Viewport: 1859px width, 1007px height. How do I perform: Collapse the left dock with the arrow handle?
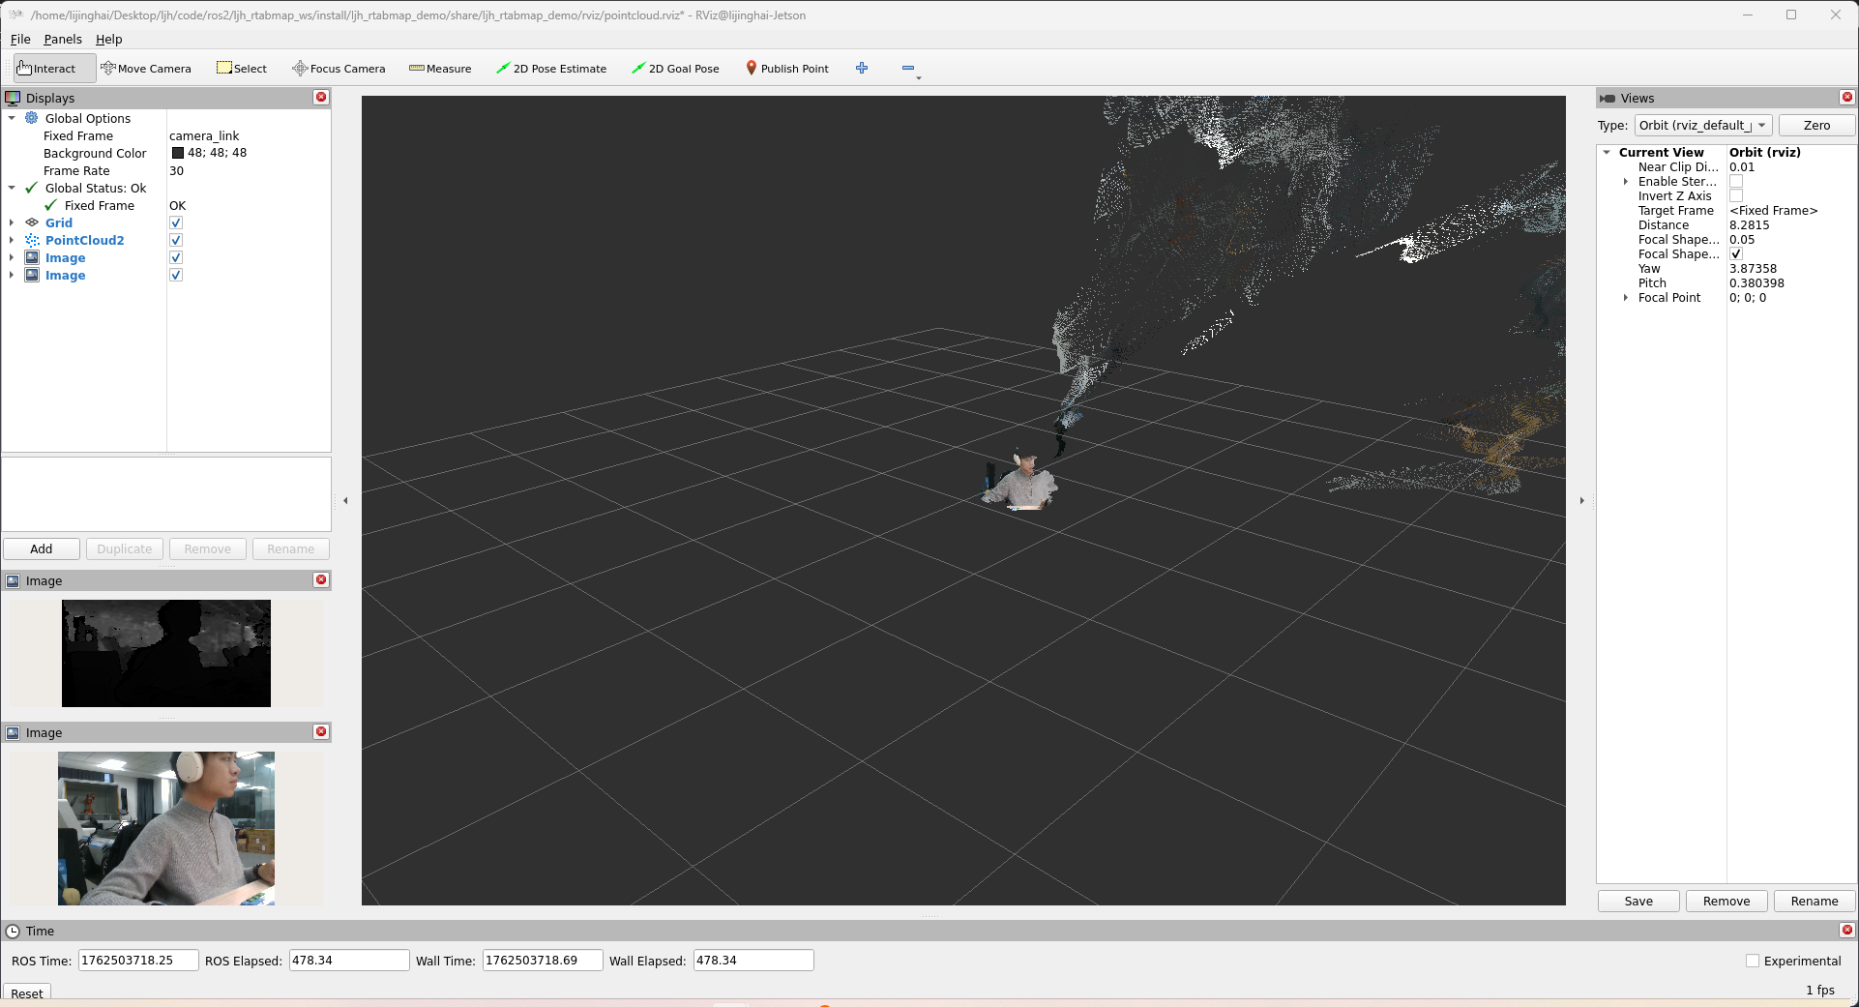tap(345, 500)
